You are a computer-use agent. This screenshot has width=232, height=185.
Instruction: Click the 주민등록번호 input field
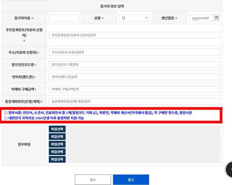point(134,35)
